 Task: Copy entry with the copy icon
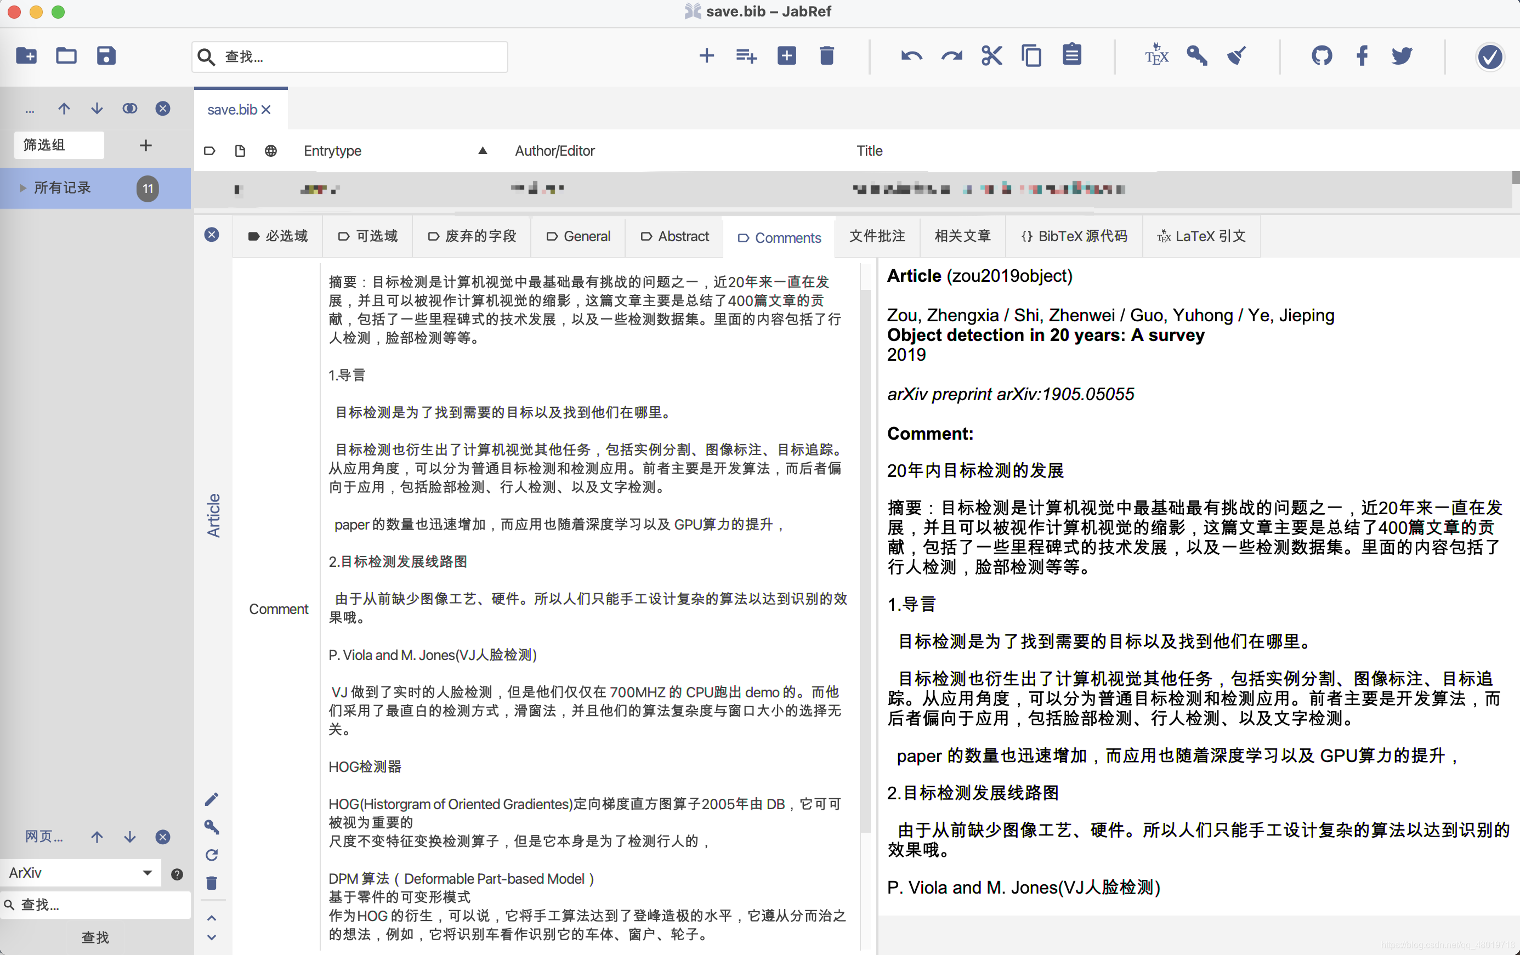click(1031, 55)
